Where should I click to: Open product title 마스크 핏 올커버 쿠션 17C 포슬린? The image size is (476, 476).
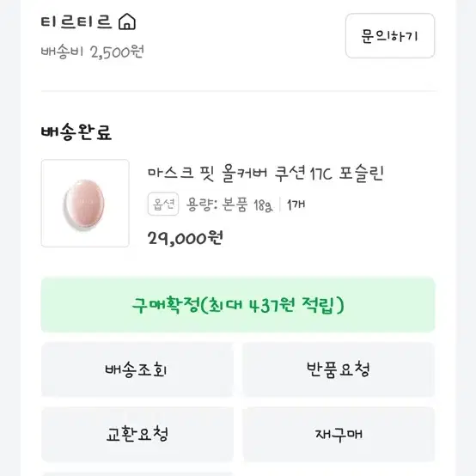[x=265, y=174]
